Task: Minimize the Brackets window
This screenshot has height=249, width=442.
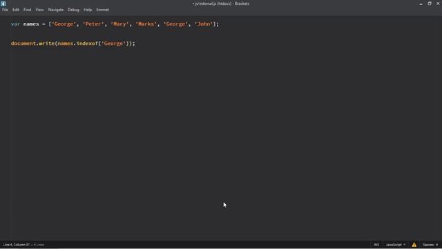Action: click(421, 3)
